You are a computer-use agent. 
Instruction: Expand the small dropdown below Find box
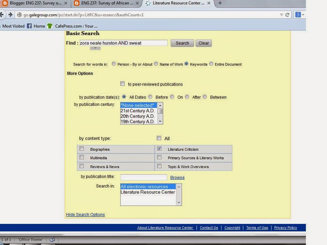[95, 48]
